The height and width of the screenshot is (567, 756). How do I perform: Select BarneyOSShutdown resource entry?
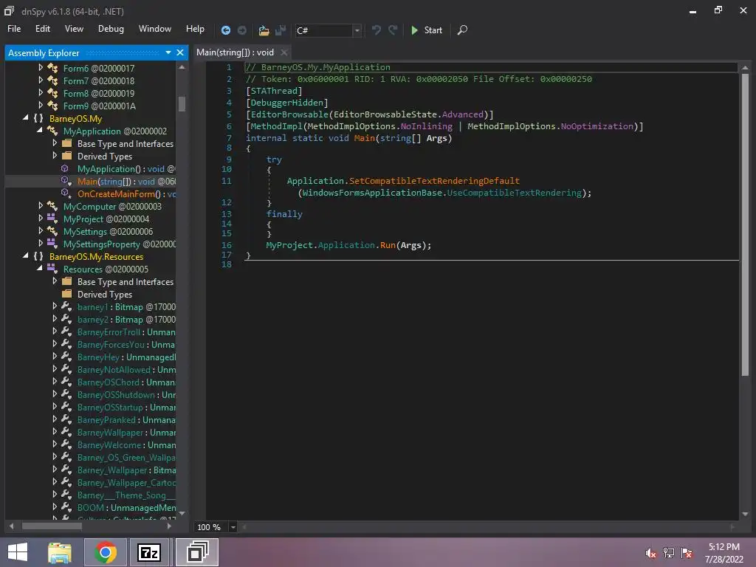coord(126,394)
